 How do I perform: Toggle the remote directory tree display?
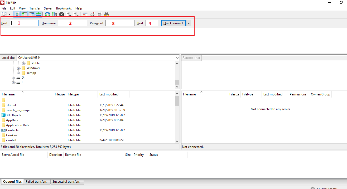[x=31, y=14]
